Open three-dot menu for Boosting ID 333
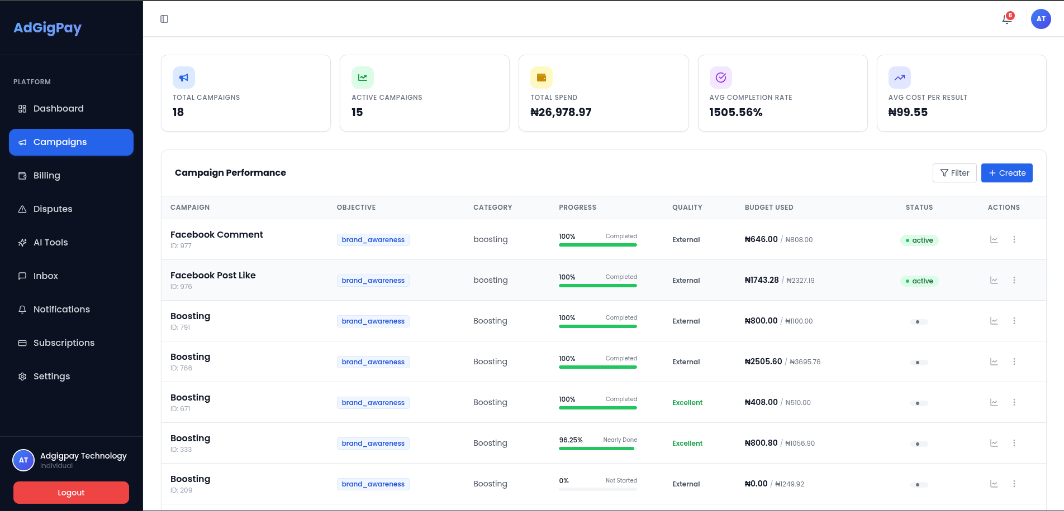The image size is (1064, 511). point(1014,443)
